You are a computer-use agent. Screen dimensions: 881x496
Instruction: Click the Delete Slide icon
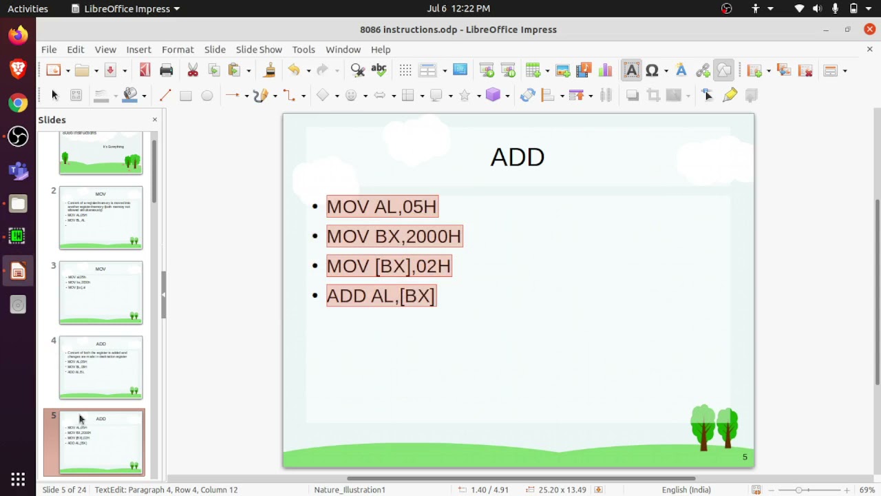click(805, 70)
